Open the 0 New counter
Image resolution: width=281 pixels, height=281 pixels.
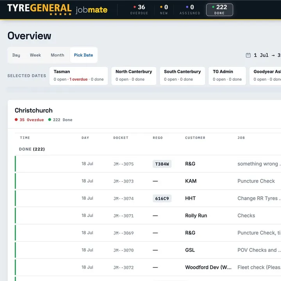[x=164, y=9]
